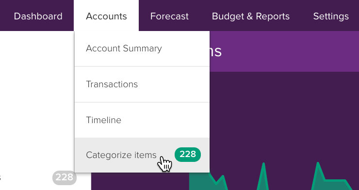Choose Transactions in the Accounts menu

pos(142,84)
